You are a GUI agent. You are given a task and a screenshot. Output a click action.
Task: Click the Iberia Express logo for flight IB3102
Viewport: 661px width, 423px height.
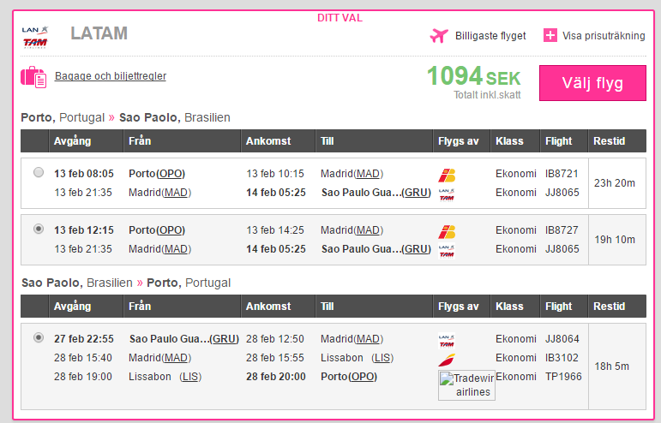447,360
